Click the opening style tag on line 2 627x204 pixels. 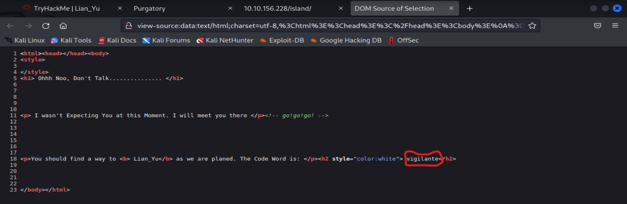point(33,60)
